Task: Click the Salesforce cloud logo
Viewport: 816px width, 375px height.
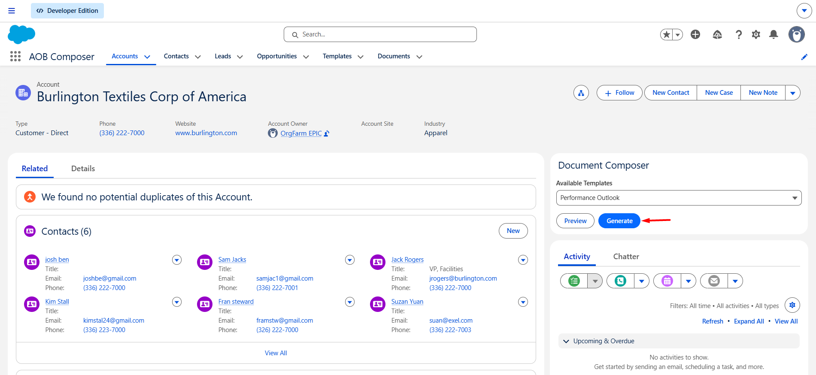Action: (x=21, y=34)
